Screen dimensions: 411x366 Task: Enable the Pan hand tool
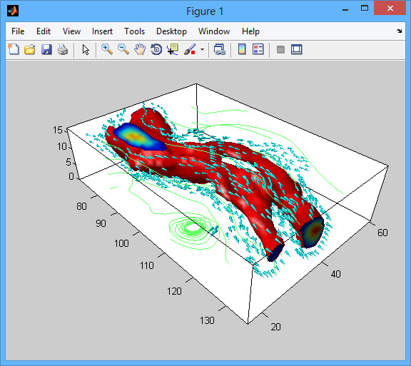(x=140, y=49)
